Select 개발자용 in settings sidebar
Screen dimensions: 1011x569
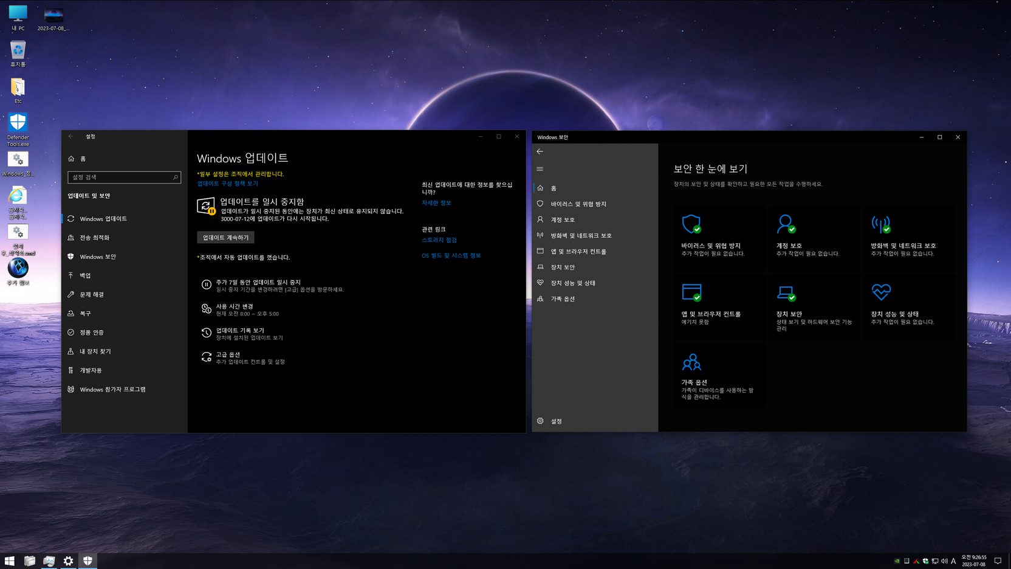[x=125, y=370]
